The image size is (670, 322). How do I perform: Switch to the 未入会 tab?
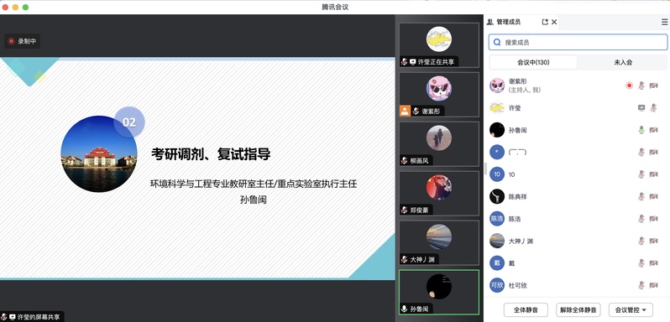623,62
